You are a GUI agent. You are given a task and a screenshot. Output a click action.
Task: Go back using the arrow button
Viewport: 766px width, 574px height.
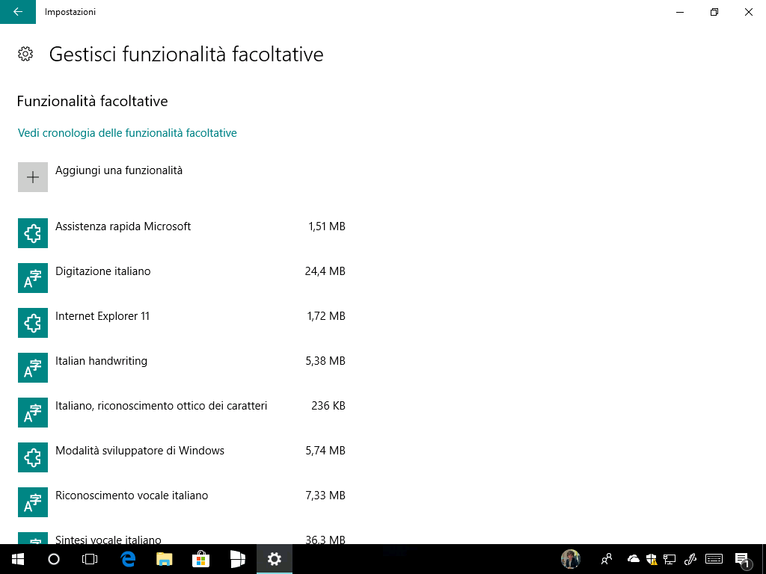point(18,12)
